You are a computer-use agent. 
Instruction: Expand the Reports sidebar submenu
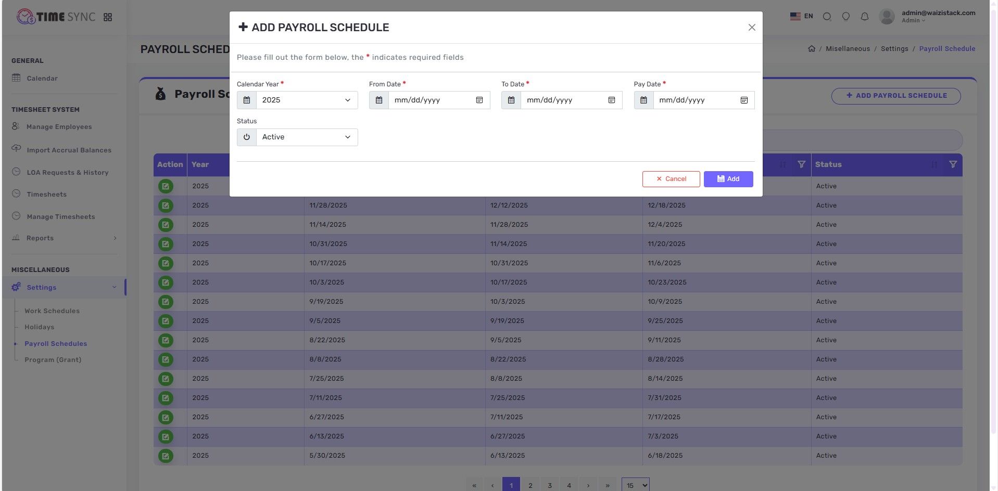pos(115,238)
